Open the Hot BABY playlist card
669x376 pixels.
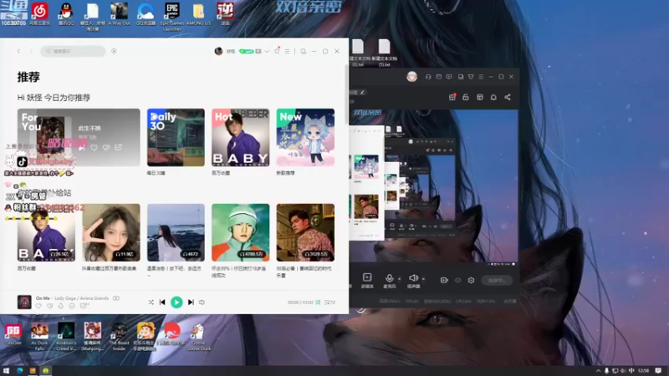coord(241,137)
